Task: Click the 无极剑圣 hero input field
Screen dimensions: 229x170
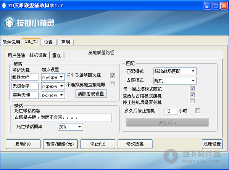Action: pyautogui.click(x=25, y=86)
